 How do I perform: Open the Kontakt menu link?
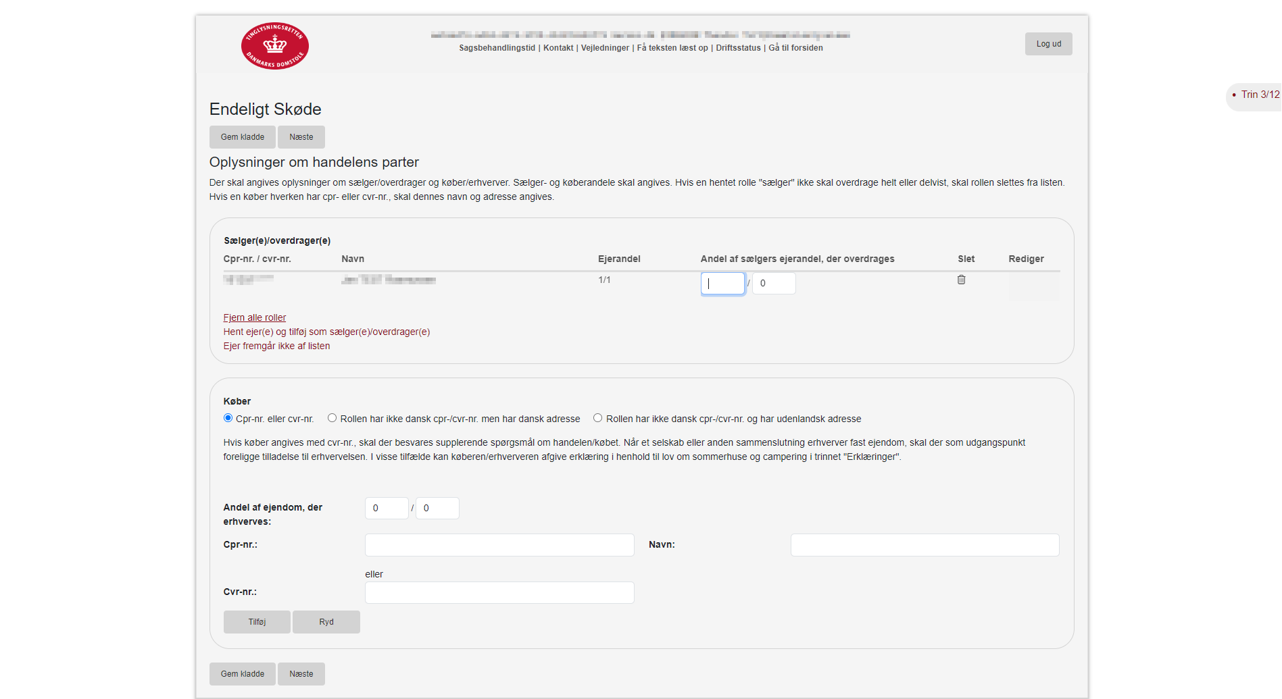(558, 48)
